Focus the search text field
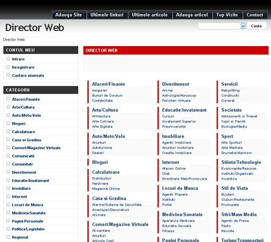This screenshot has height=242, width=271. point(220,26)
